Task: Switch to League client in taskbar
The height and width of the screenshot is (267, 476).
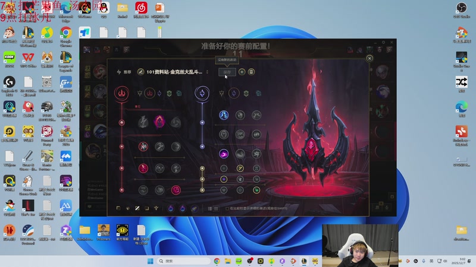Action: 304,261
